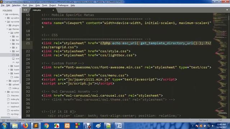Click the Mobile Specific Metas comment
Screen dimensions: 230x129
point(68,15)
